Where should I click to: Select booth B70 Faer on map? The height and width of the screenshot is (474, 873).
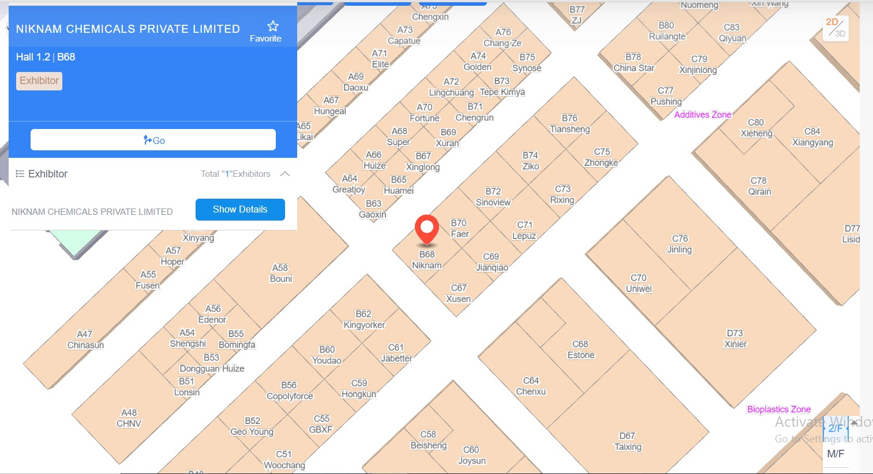point(459,229)
